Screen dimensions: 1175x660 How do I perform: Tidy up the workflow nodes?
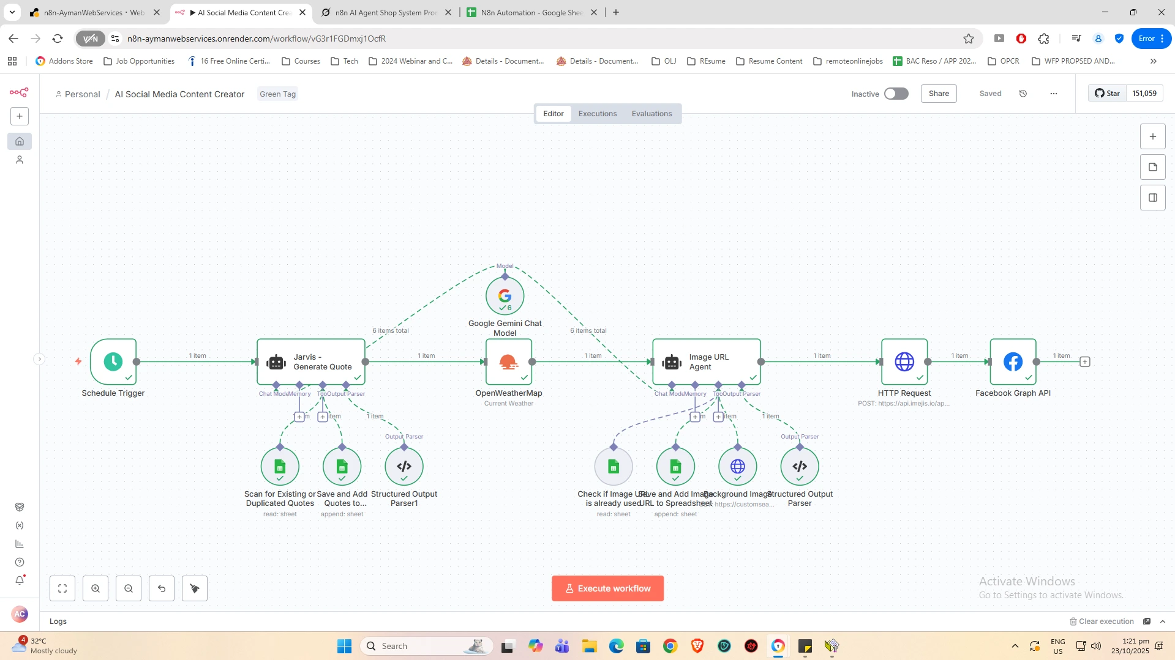(x=195, y=588)
